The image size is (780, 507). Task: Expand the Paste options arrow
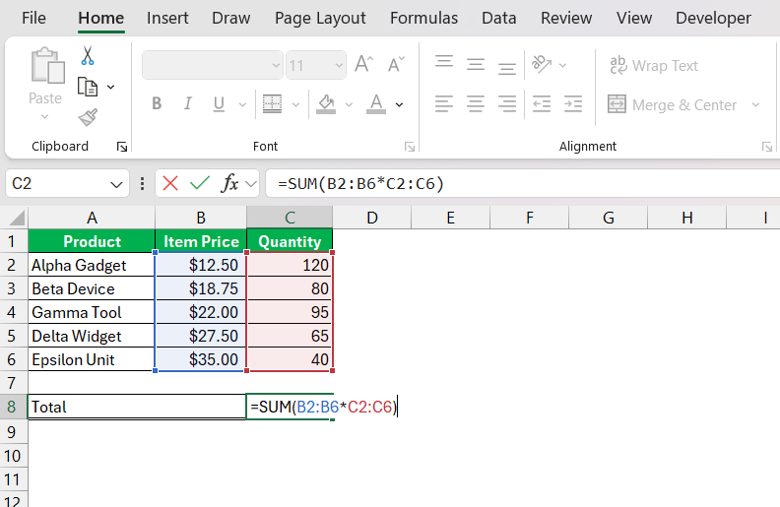pos(44,117)
